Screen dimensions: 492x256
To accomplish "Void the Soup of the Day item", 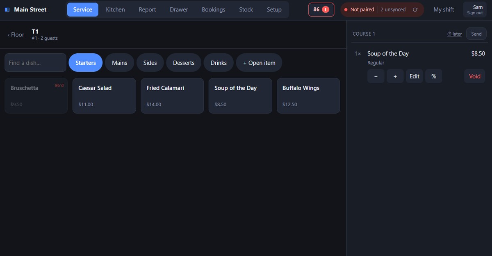I will pyautogui.click(x=475, y=76).
